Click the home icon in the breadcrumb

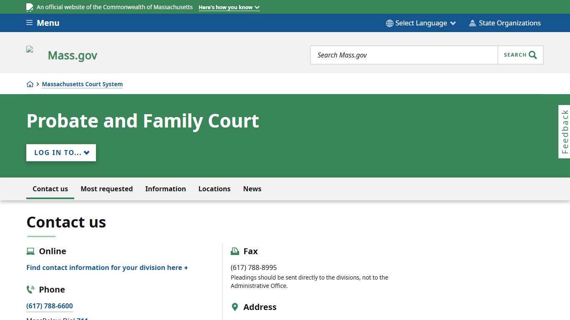pyautogui.click(x=30, y=84)
